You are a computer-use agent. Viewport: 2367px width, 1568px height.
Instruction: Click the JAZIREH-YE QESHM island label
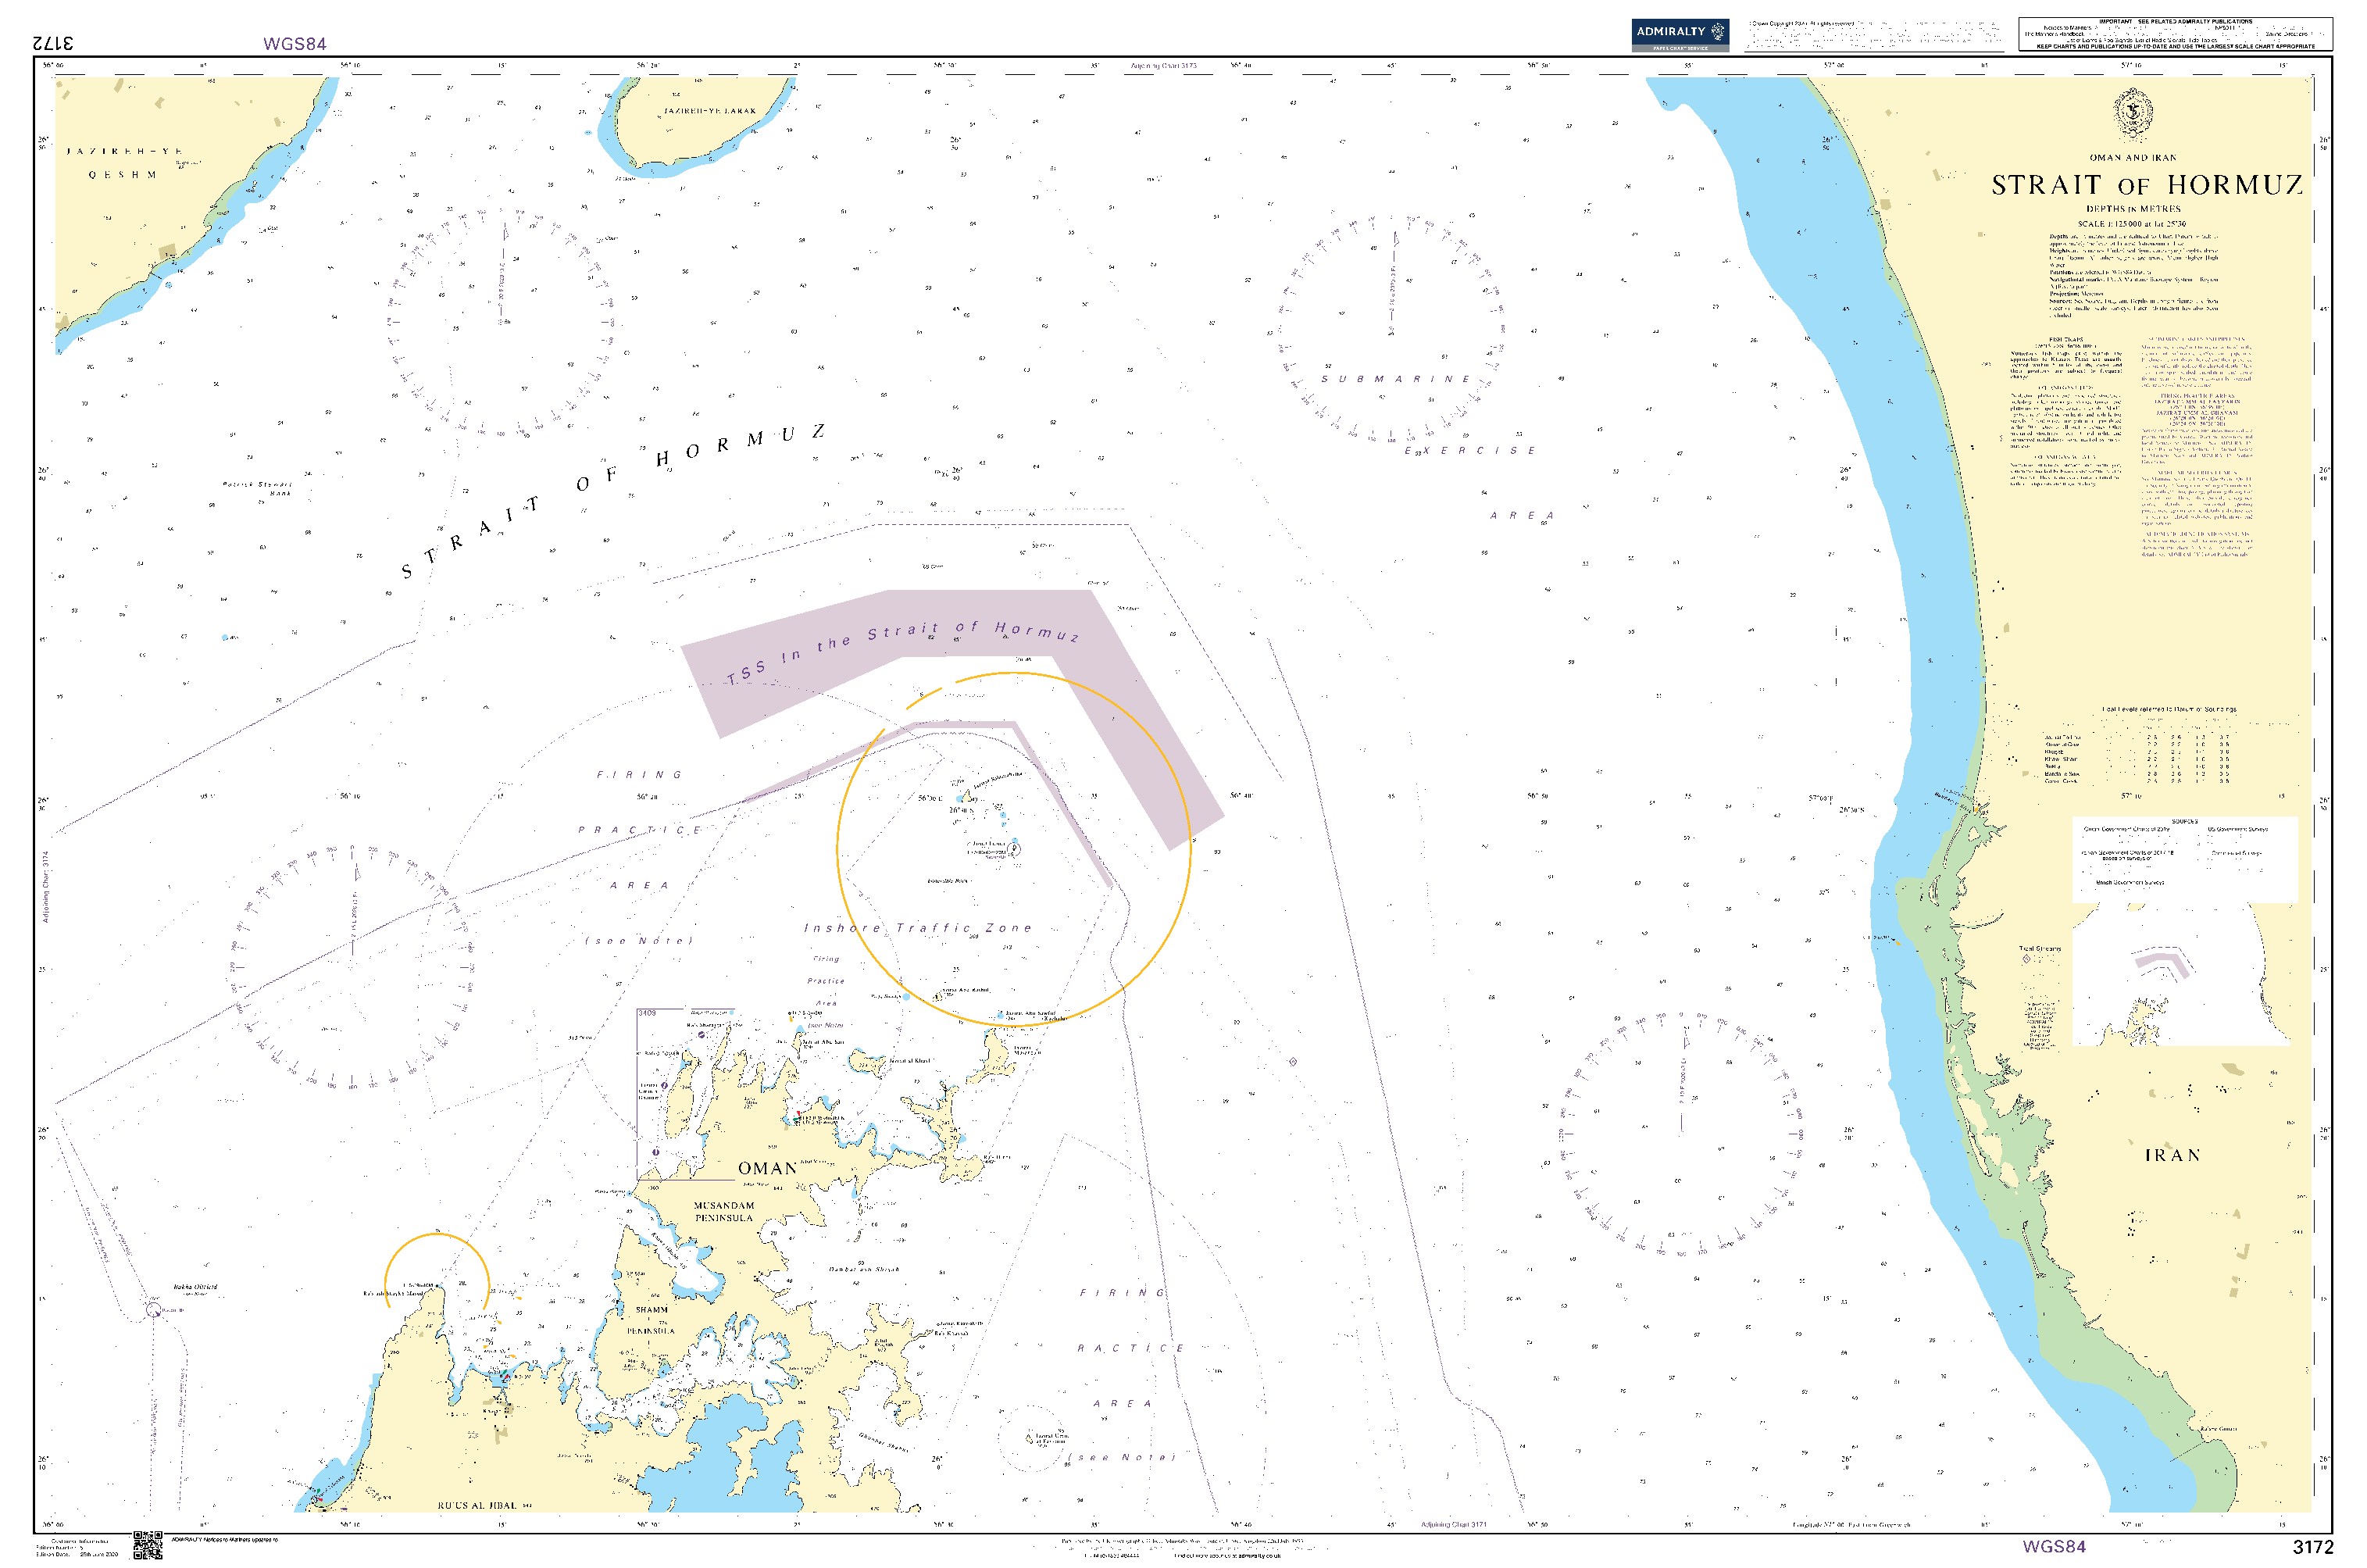(124, 163)
